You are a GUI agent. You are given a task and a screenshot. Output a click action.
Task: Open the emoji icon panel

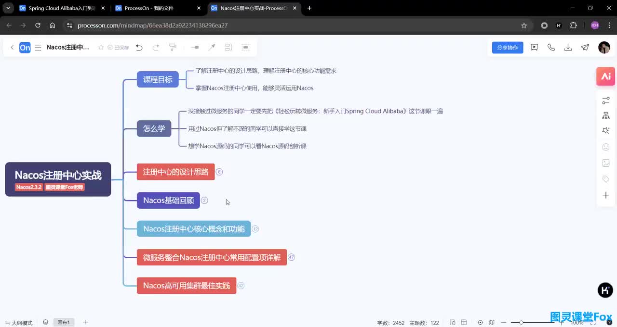click(x=606, y=147)
